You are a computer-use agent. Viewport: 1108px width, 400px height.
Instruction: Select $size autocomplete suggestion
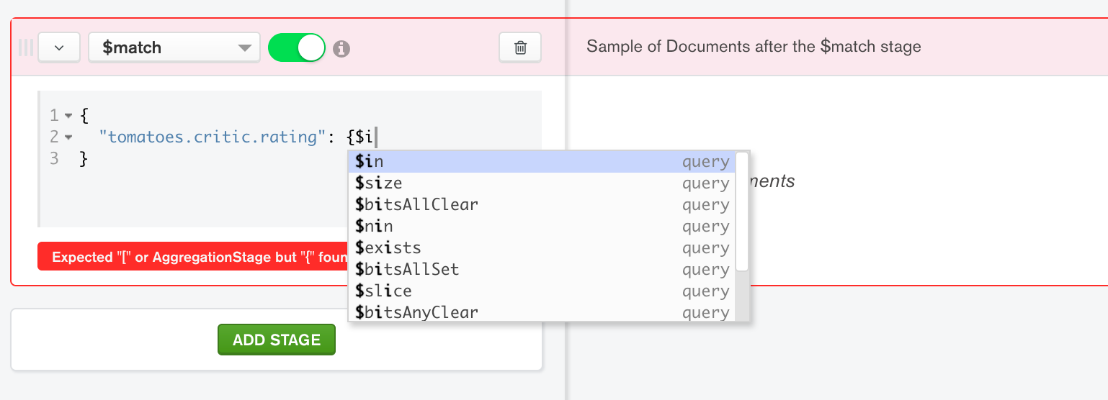coord(542,183)
